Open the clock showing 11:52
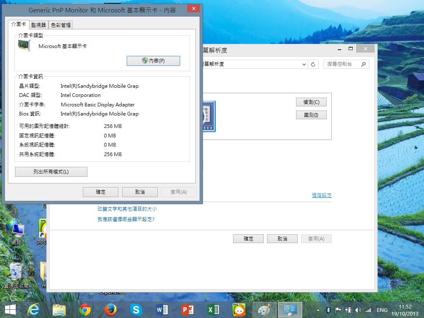Viewport: 424px width, 318px height. click(405, 310)
